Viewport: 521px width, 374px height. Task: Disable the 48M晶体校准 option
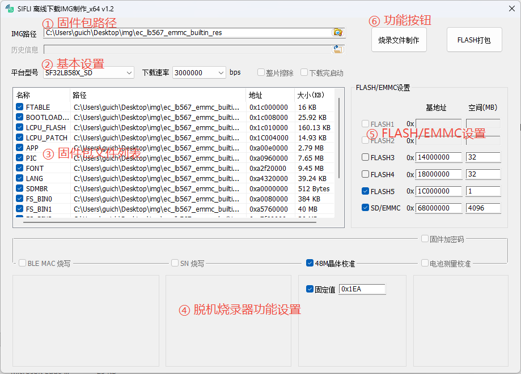click(x=308, y=263)
